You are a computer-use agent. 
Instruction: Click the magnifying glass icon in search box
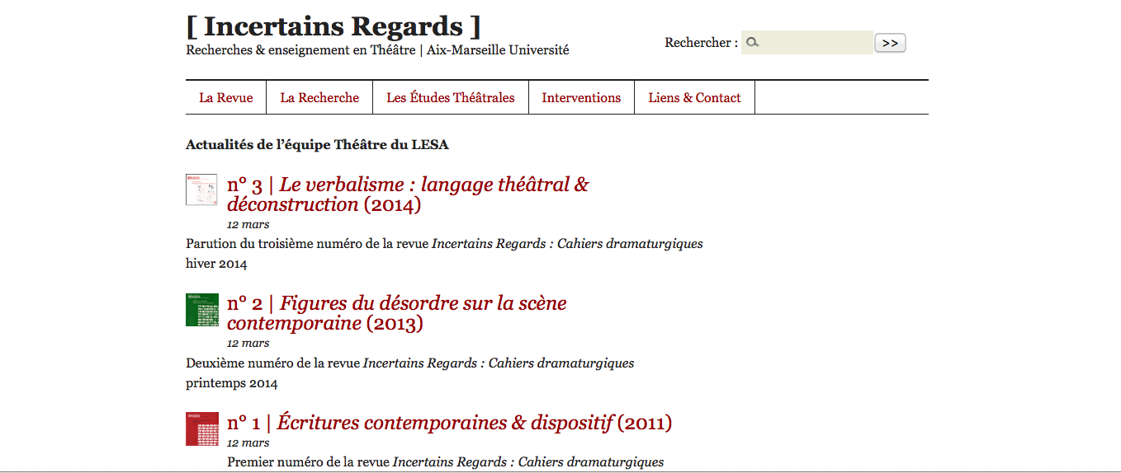752,43
